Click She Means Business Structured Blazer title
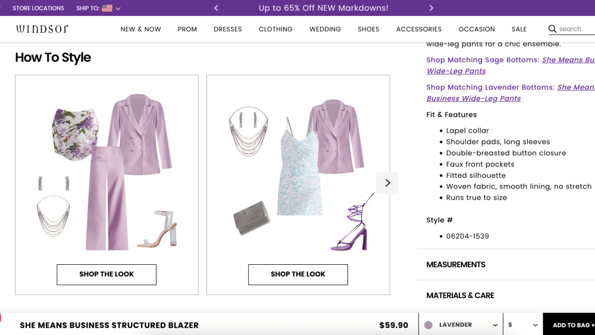 tap(109, 325)
